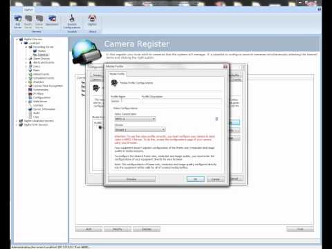Click the Scheduled Events tree icon
This screenshot has width=332, height=249.
click(x=30, y=78)
